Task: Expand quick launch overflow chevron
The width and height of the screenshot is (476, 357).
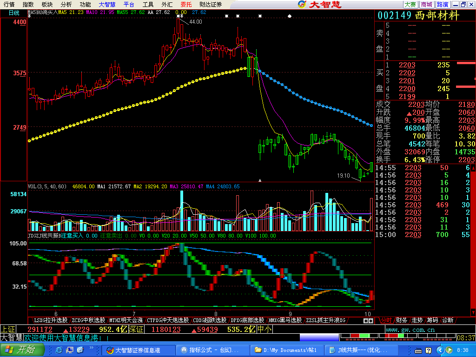Action: pyautogui.click(x=92, y=348)
